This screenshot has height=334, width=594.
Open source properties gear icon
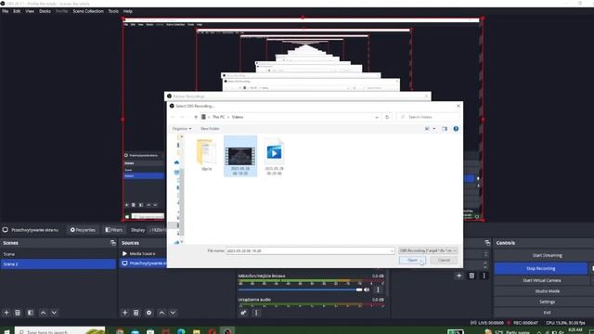pyautogui.click(x=148, y=313)
